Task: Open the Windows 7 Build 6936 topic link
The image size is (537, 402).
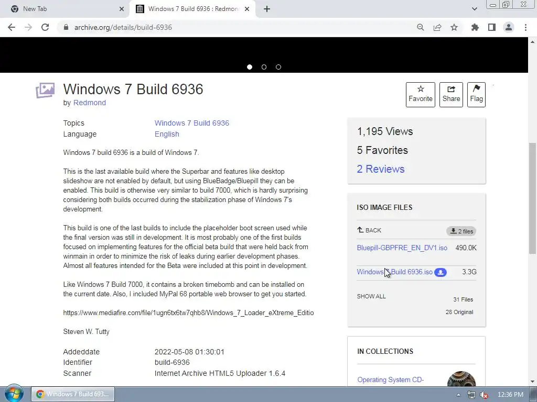Action: pos(192,123)
